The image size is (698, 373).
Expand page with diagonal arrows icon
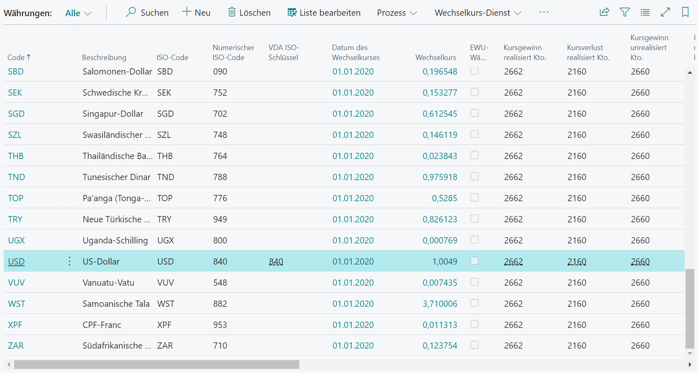click(665, 12)
